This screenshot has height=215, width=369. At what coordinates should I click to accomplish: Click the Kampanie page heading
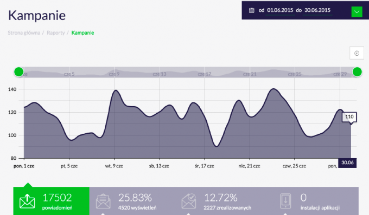[x=37, y=16]
